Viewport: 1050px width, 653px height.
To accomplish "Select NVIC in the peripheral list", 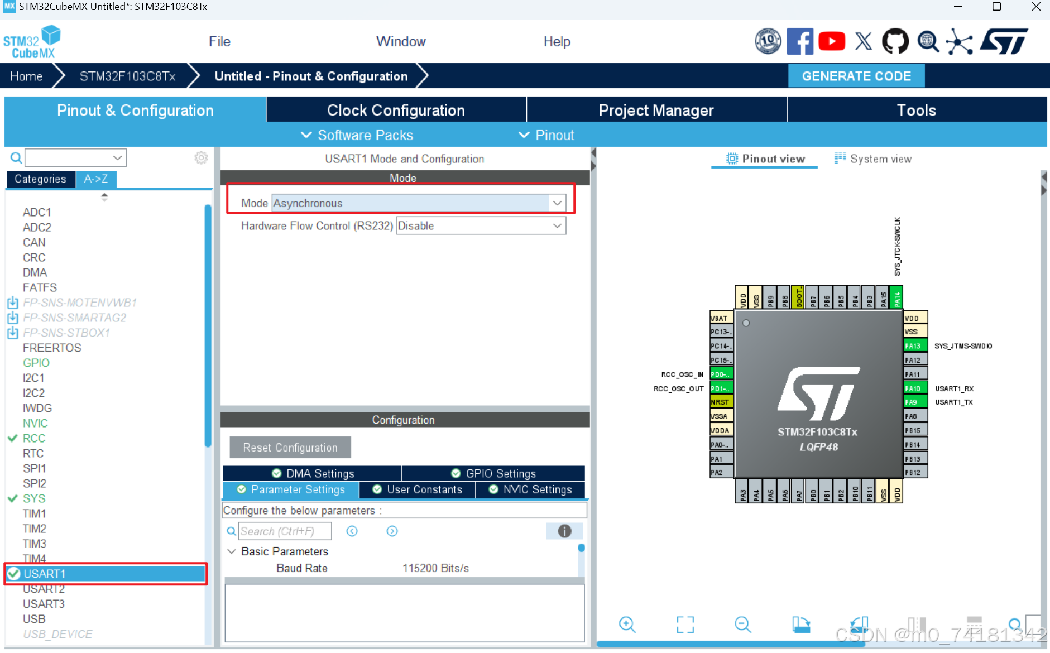I will (x=35, y=423).
